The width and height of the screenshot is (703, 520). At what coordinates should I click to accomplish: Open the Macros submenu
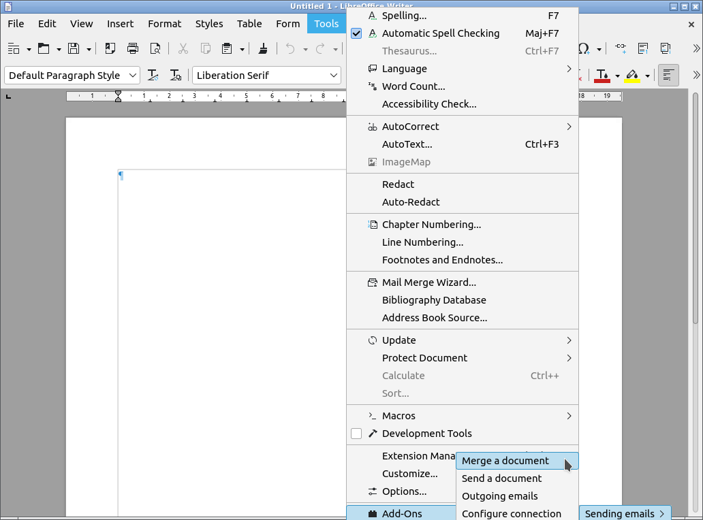pyautogui.click(x=463, y=416)
